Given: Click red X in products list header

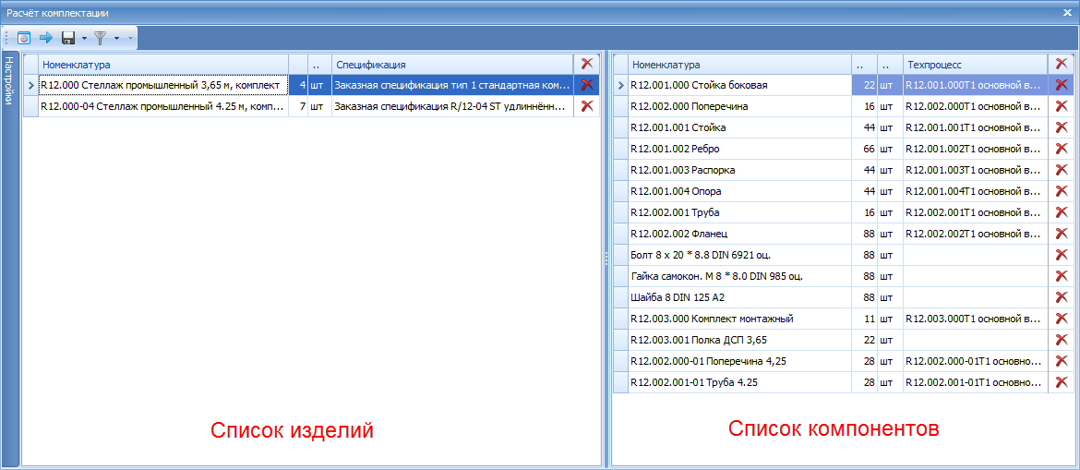Looking at the screenshot, I should pos(587,64).
